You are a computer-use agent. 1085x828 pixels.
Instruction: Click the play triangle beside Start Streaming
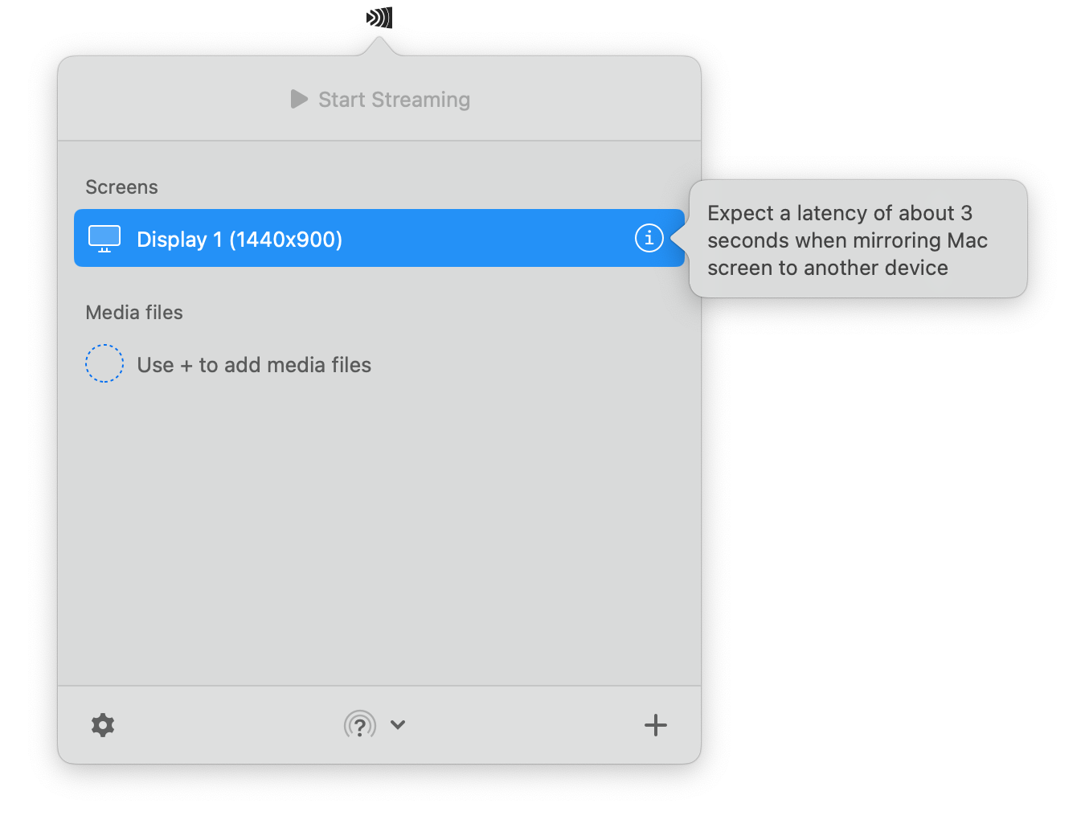point(298,99)
